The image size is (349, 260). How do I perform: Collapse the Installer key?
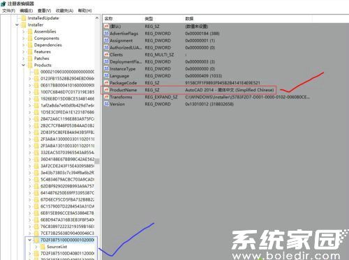(x=17, y=24)
